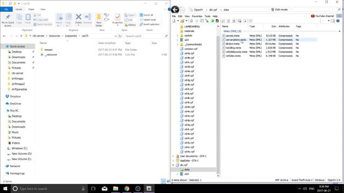
Task: Open the view options dropdown in OpenIV toolbar
Action: pyautogui.click(x=328, y=21)
